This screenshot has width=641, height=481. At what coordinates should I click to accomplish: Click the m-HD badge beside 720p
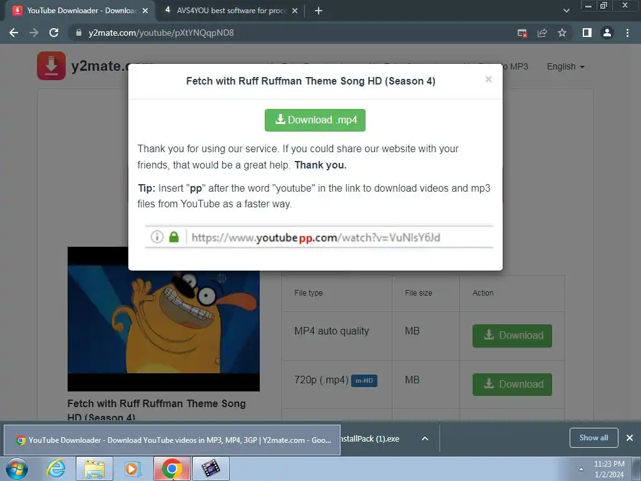click(x=364, y=380)
